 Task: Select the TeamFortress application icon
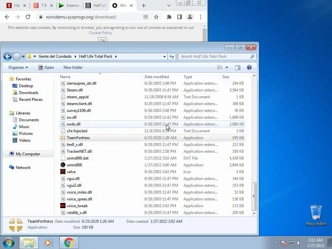point(63,137)
